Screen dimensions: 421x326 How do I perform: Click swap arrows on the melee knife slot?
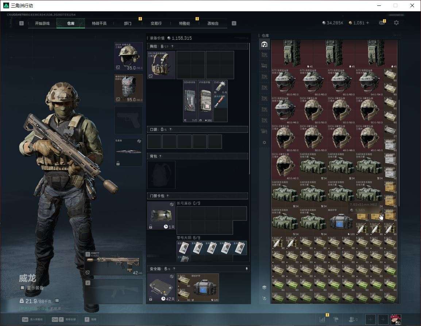click(x=139, y=141)
